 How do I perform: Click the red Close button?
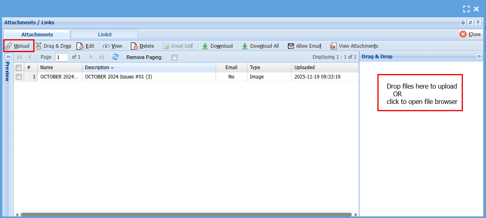pyautogui.click(x=470, y=34)
